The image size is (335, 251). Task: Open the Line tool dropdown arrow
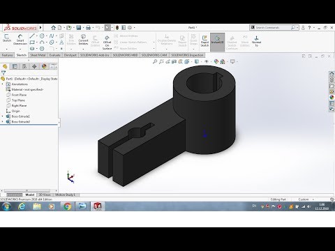37,36
